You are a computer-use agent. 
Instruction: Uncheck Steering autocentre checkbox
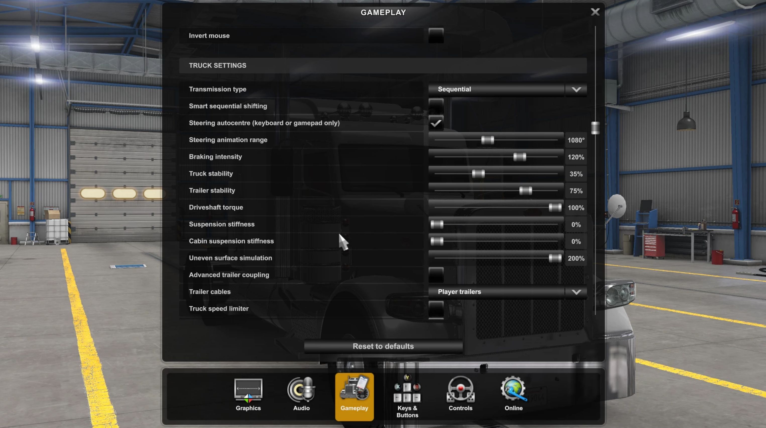click(436, 123)
